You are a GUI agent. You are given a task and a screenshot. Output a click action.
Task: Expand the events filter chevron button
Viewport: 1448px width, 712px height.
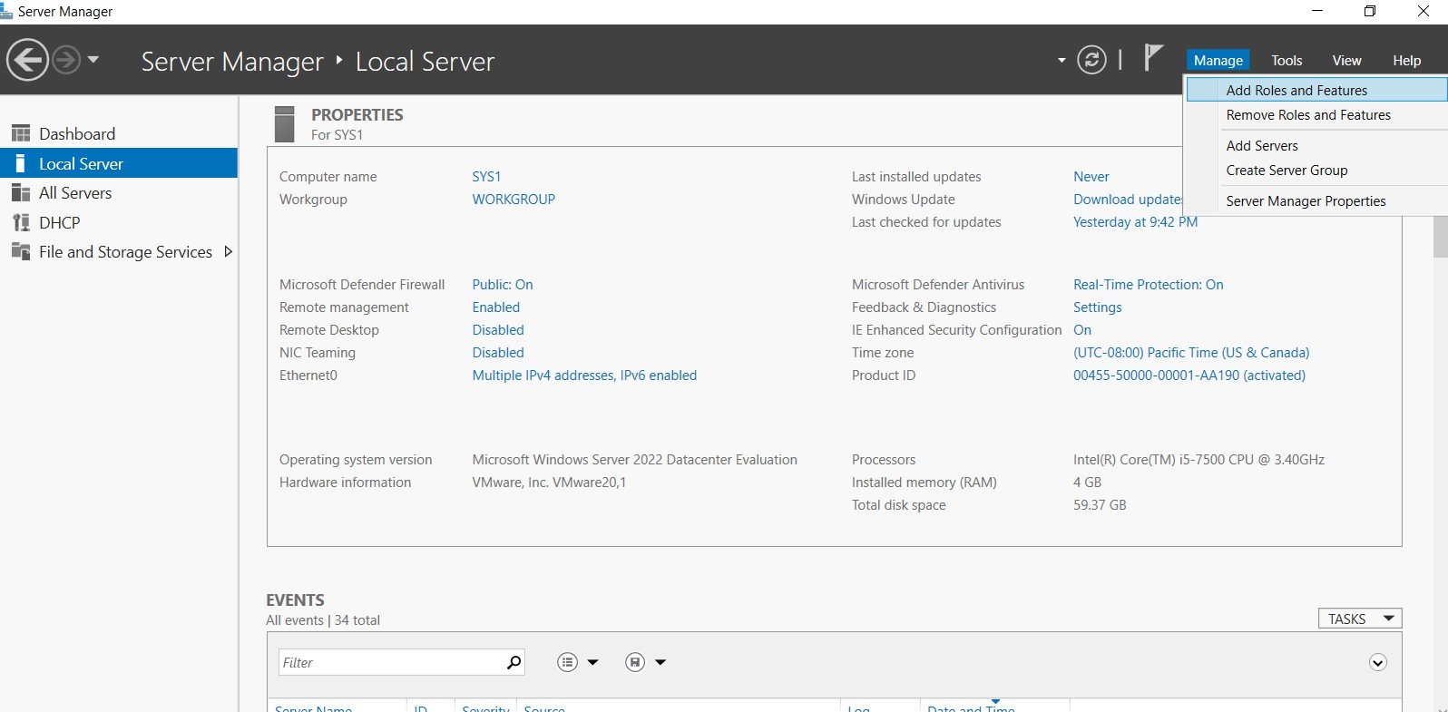pyautogui.click(x=1377, y=662)
